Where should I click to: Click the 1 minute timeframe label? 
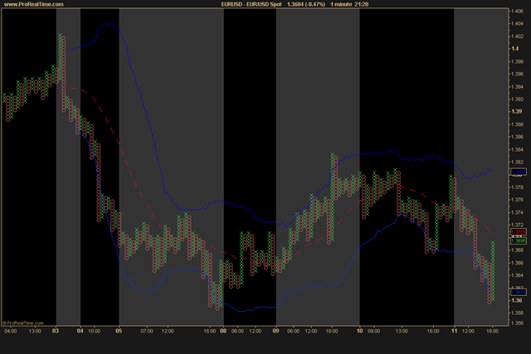pos(341,4)
